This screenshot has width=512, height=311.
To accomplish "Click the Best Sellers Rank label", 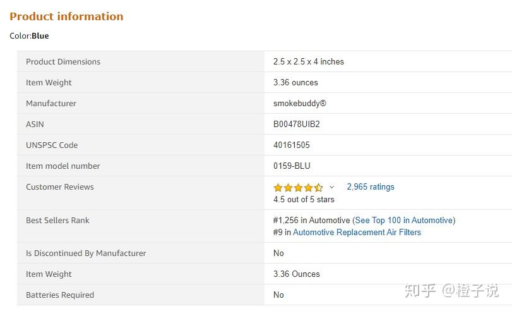I will point(57,220).
